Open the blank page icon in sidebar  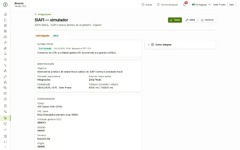[x=5, y=20]
